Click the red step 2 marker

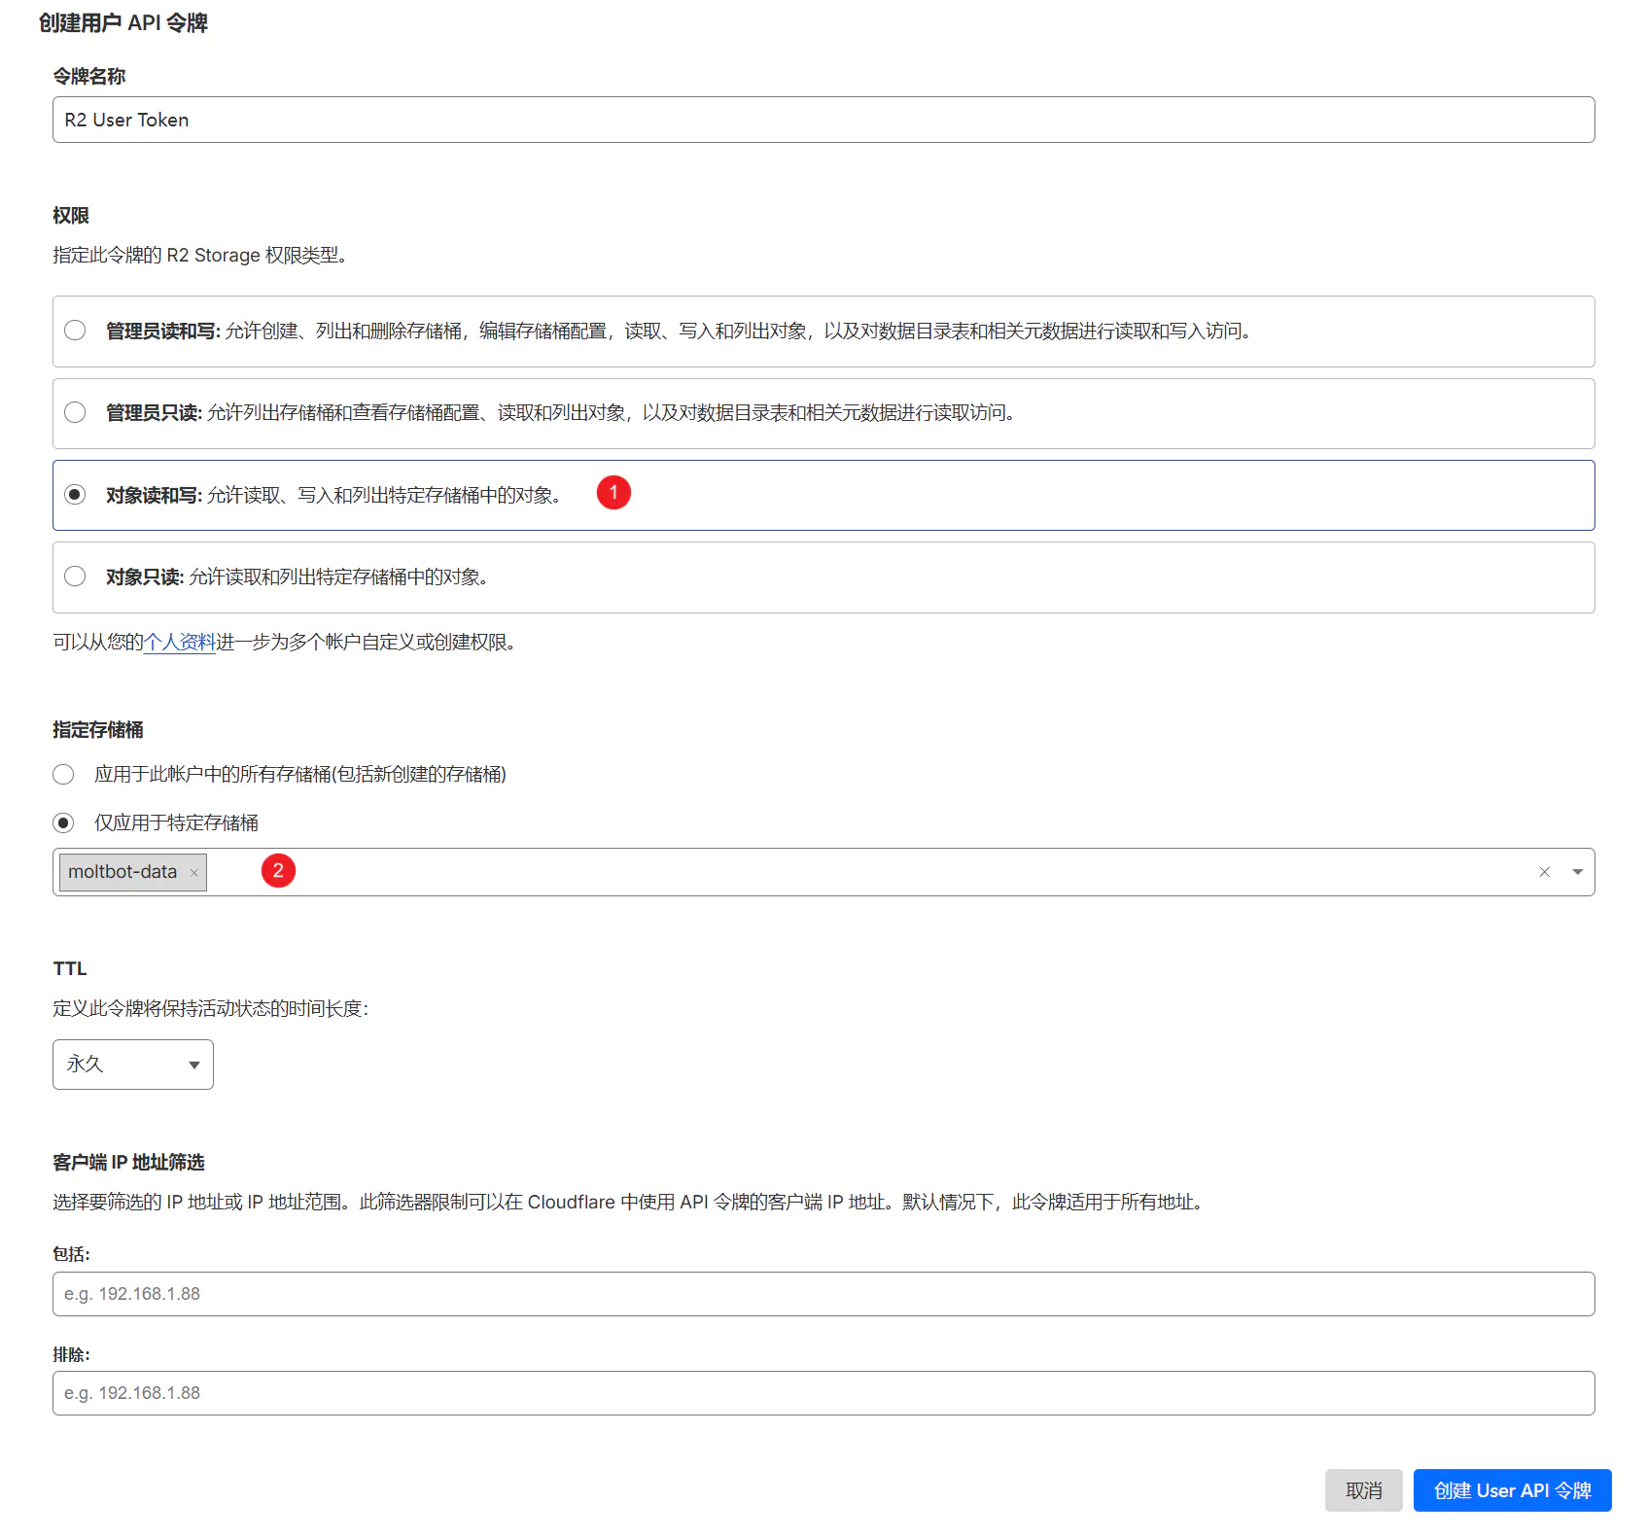pyautogui.click(x=278, y=870)
